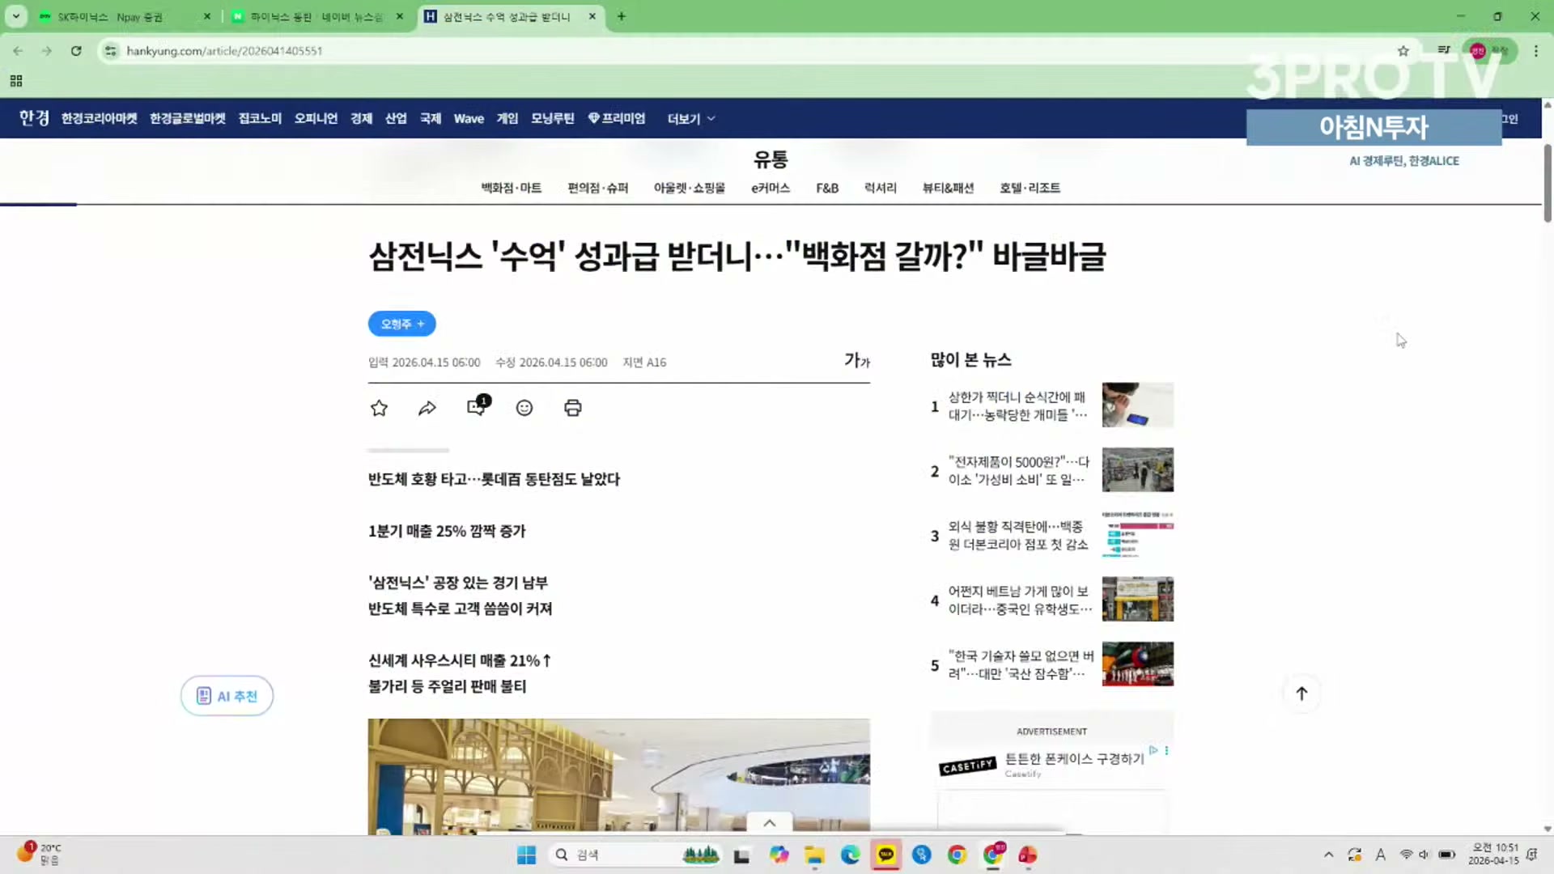Follow reporter 오형주 with plus button
Viewport: 1554px width, 874px height.
(x=402, y=324)
